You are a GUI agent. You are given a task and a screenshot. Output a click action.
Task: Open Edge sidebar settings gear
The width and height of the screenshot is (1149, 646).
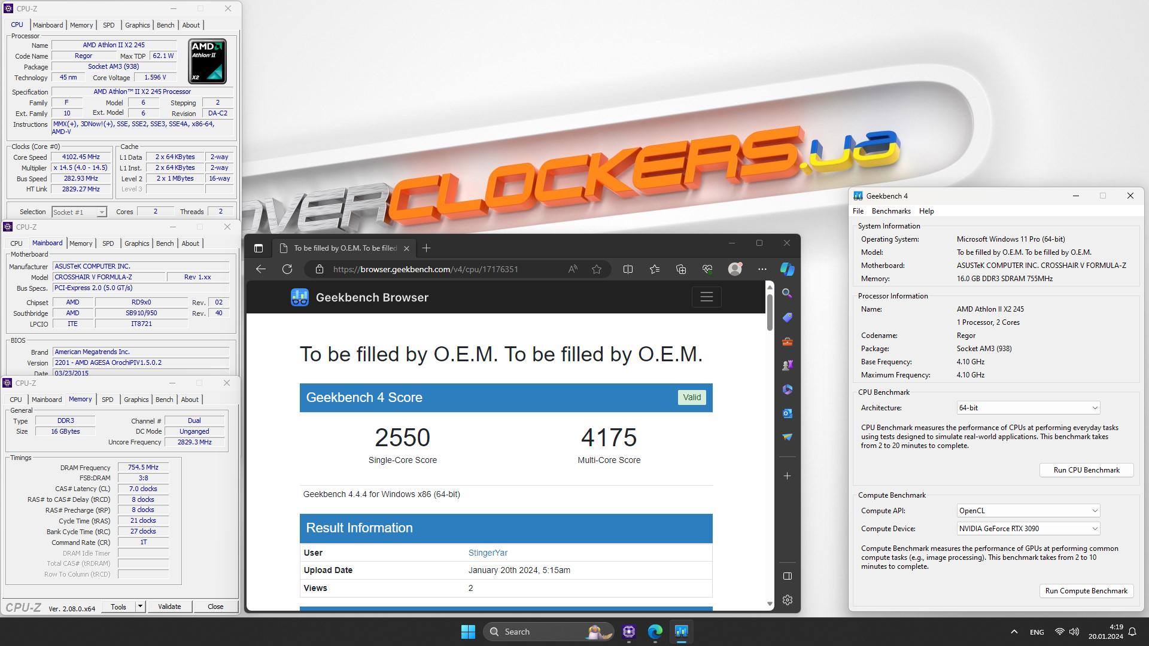788,600
